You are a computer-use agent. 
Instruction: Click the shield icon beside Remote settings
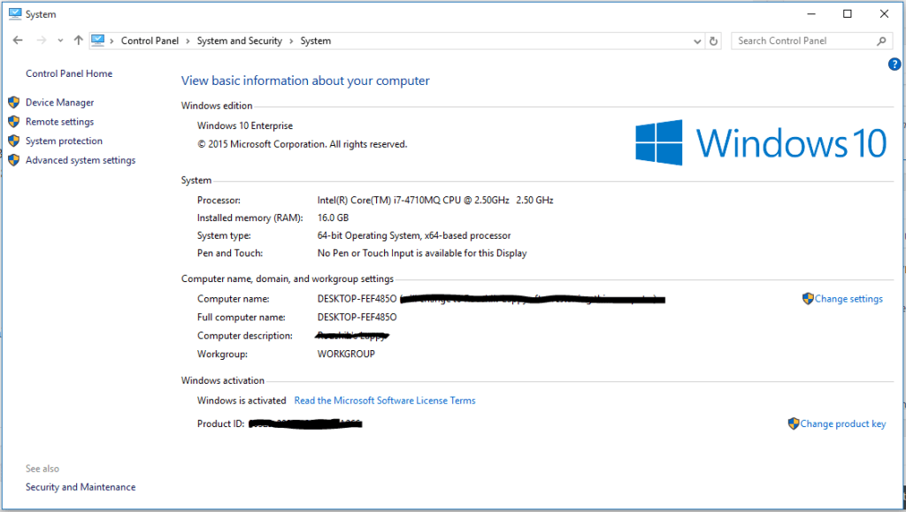coord(14,122)
